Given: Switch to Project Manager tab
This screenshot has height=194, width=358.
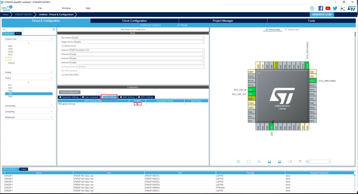Looking at the screenshot, I should point(223,21).
